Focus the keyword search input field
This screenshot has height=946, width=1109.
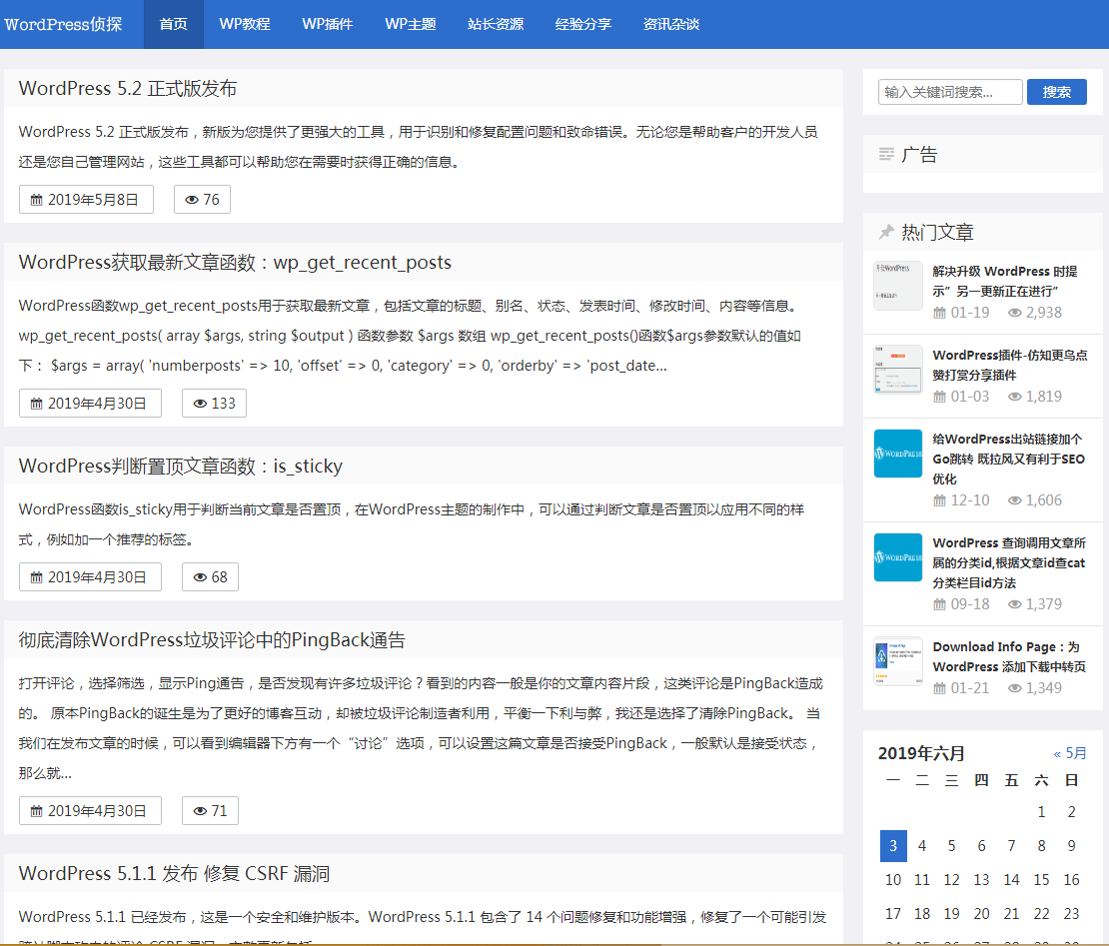pyautogui.click(x=950, y=92)
